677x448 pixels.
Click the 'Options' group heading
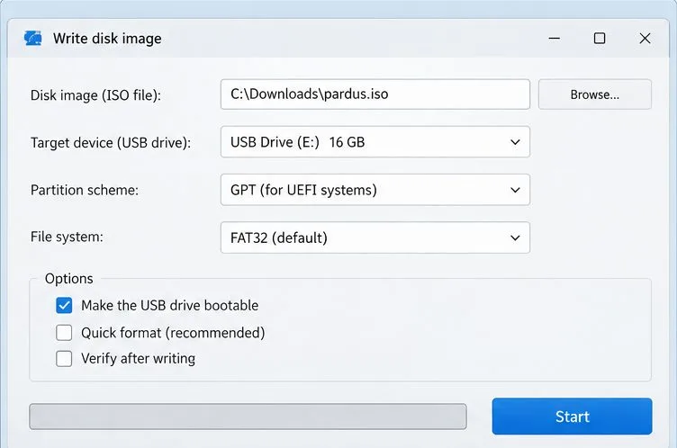(69, 279)
